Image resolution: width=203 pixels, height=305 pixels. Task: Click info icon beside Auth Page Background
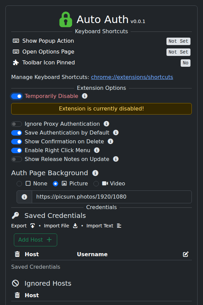pyautogui.click(x=95, y=173)
